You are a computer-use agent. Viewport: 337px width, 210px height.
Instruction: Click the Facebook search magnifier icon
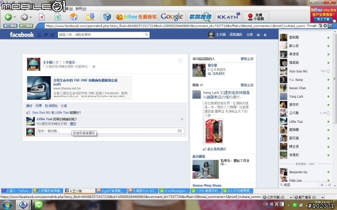tap(146, 35)
